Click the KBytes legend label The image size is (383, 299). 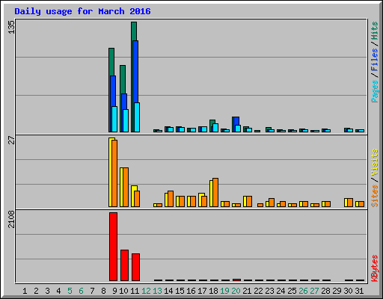(375, 268)
